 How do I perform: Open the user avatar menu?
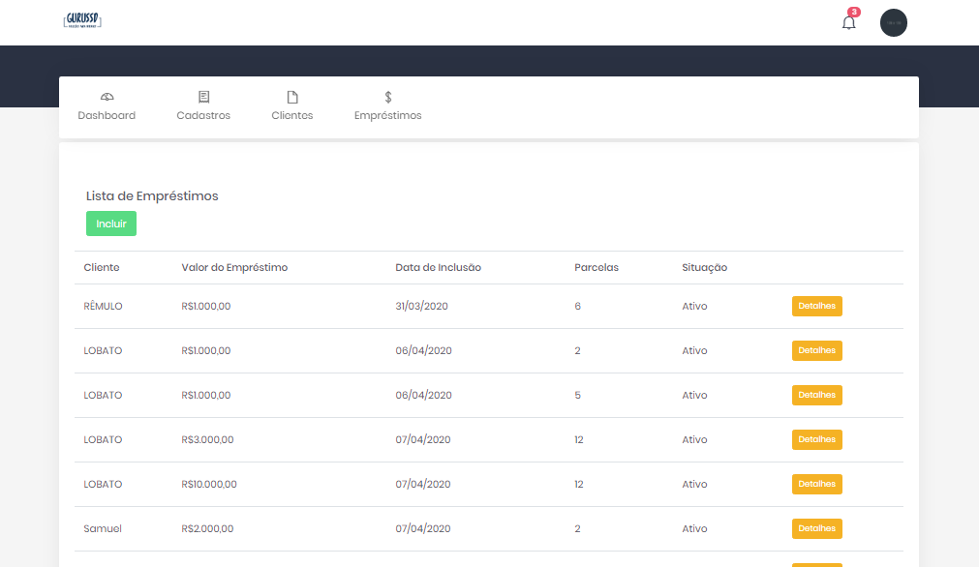pyautogui.click(x=893, y=22)
